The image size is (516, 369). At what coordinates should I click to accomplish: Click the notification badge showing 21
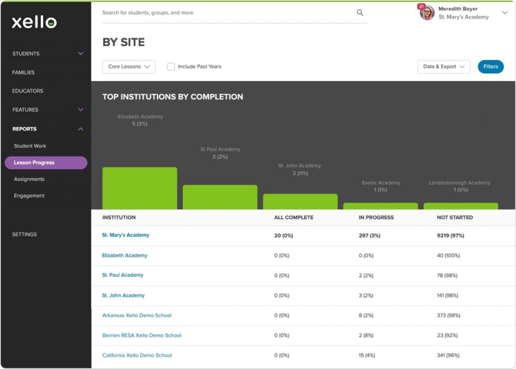[x=421, y=7]
